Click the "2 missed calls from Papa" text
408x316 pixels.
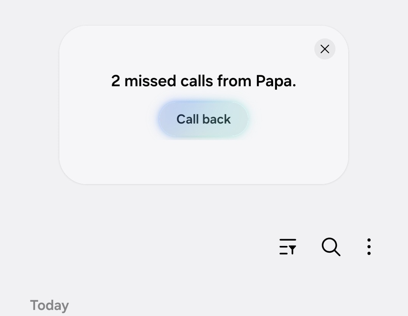pyautogui.click(x=203, y=81)
